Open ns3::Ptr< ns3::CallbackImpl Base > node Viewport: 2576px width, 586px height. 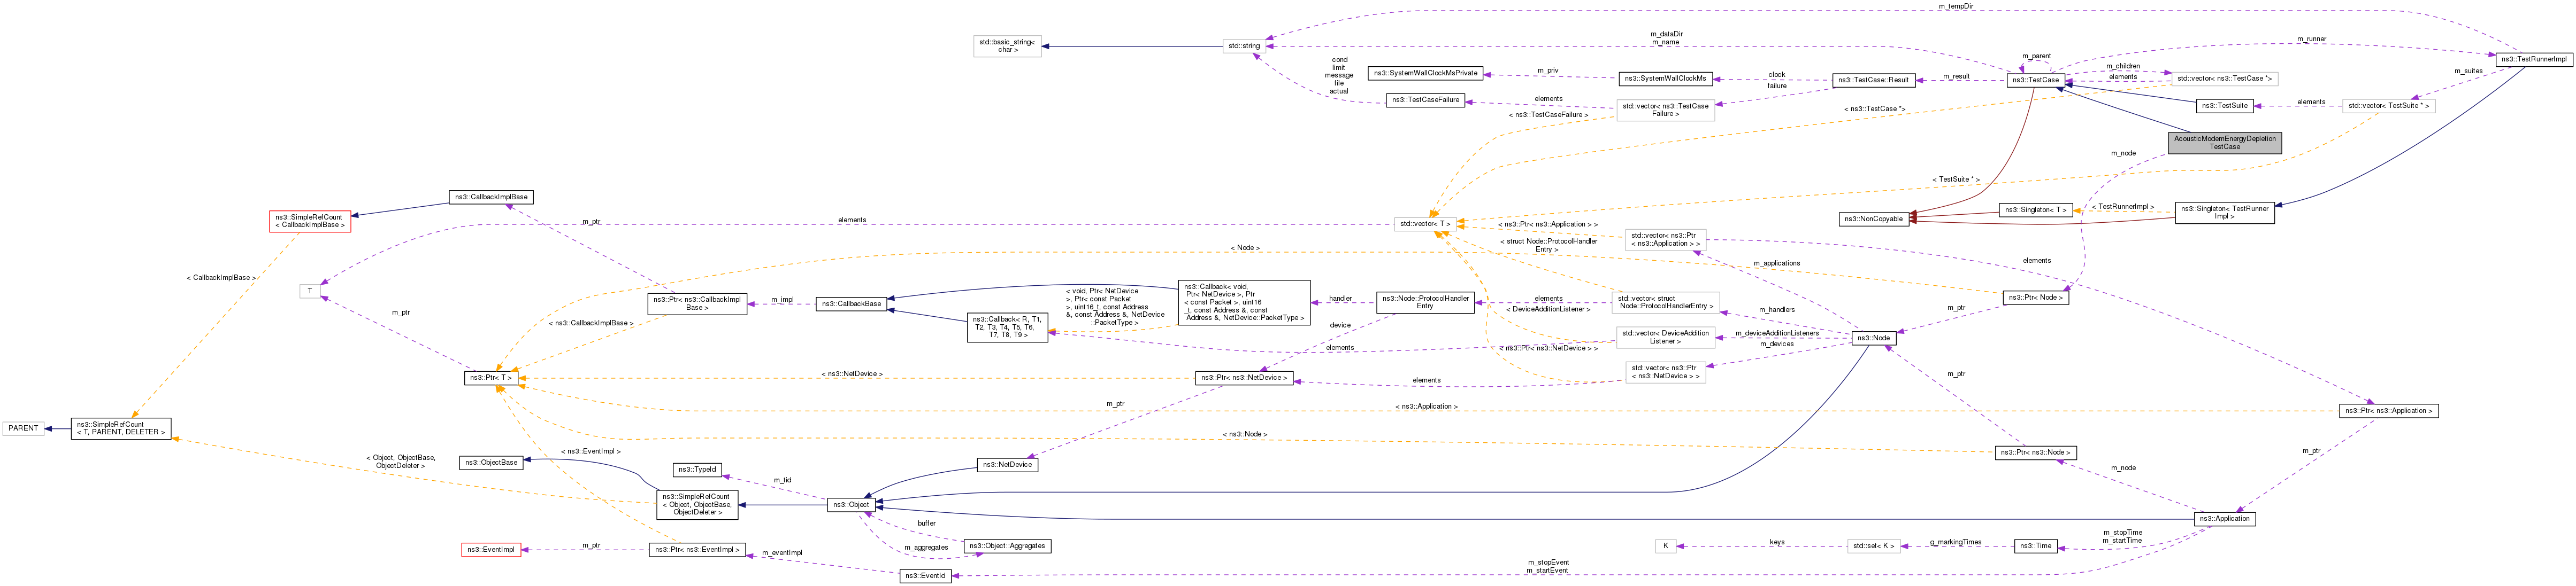coord(696,303)
